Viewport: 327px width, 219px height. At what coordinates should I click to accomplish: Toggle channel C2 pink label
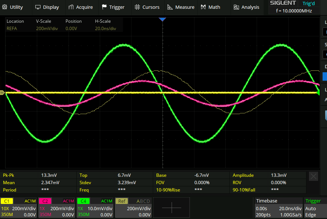point(45,201)
